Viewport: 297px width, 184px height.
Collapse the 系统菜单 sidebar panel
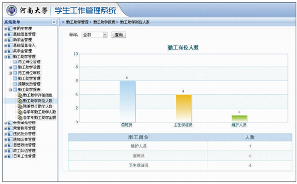[x=54, y=22]
